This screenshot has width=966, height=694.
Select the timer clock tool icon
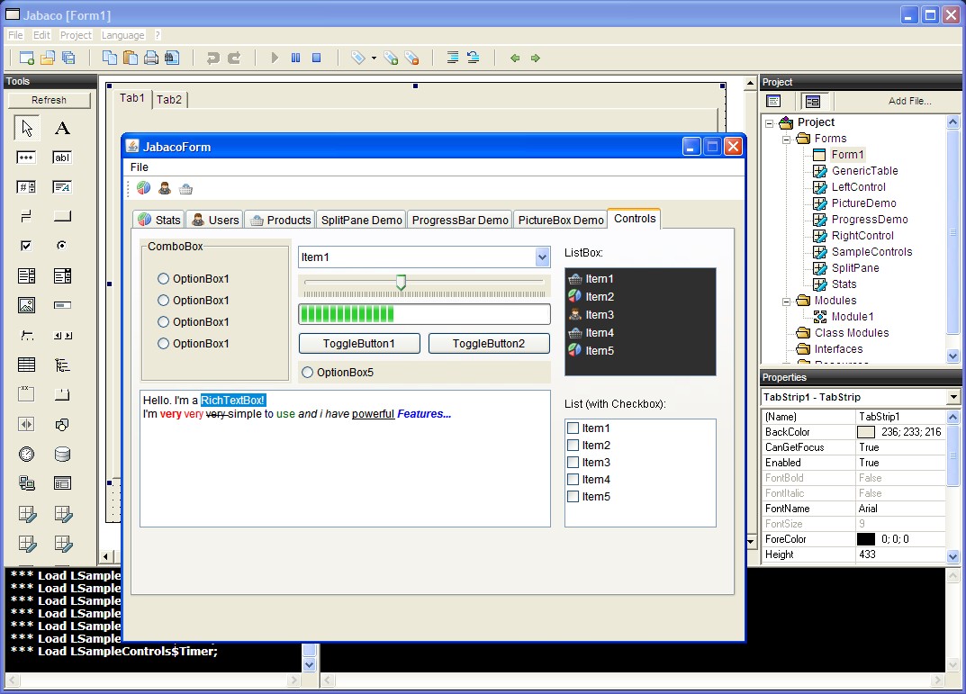click(26, 454)
